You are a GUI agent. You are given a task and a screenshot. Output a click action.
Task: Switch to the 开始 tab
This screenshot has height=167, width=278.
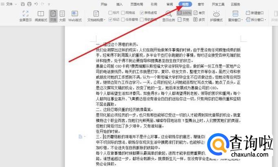point(104,4)
